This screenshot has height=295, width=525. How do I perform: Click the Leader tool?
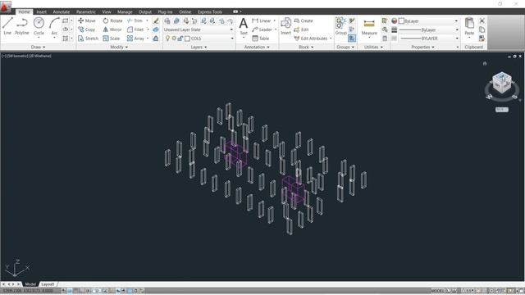262,29
